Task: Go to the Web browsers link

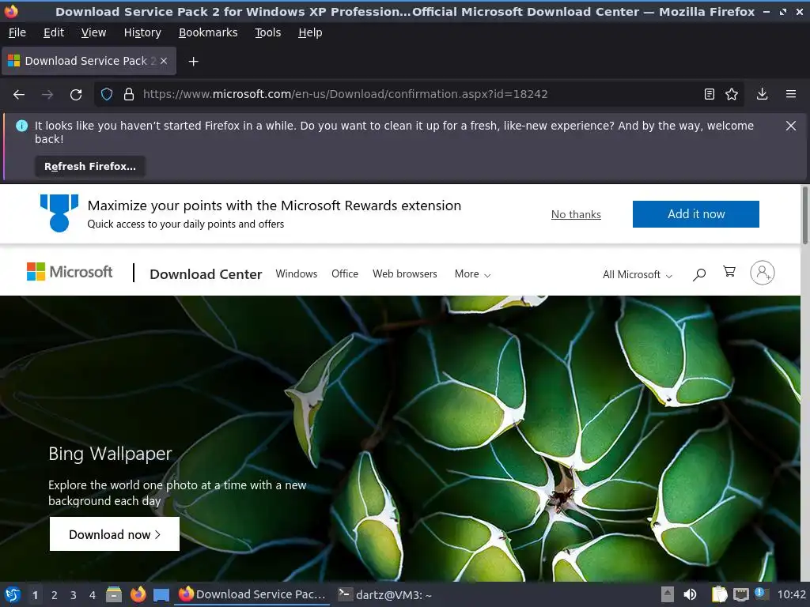Action: (x=405, y=273)
